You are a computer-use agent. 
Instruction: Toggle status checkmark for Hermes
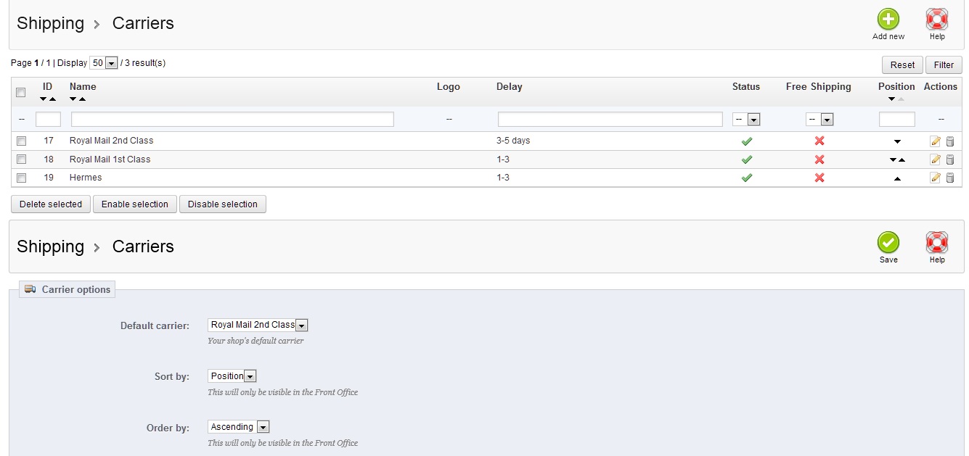click(746, 178)
